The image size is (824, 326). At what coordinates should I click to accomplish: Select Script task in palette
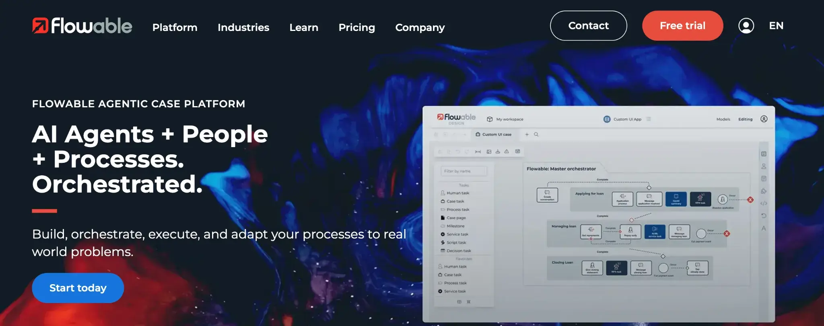coord(453,242)
